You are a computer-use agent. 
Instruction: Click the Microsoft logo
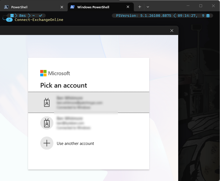coord(55,73)
